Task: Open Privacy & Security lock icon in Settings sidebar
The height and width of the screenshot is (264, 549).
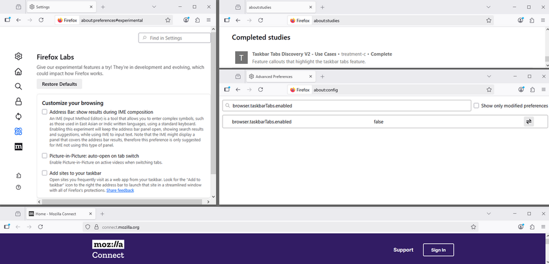Action: click(x=18, y=101)
